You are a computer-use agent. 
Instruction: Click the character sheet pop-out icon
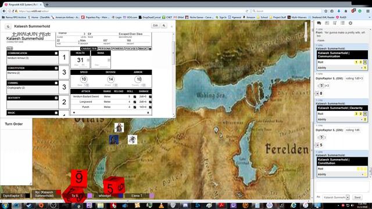point(8,27)
